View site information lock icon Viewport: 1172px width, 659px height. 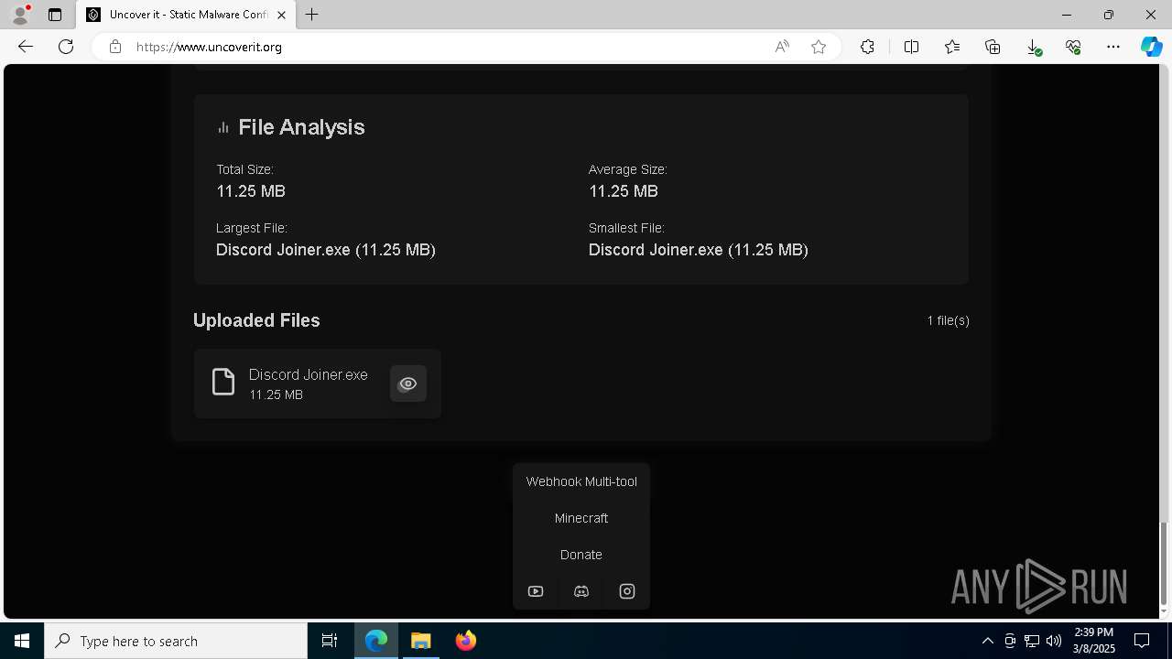pos(115,47)
